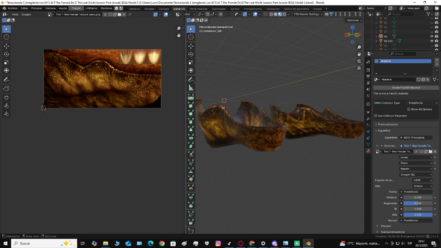This screenshot has width=441, height=248.
Task: Hide object 88 in viewport
Action: pos(432,36)
